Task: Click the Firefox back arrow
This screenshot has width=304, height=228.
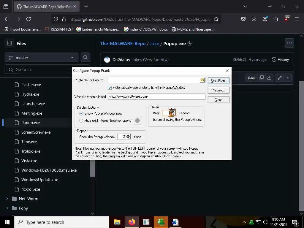Action: point(7,19)
